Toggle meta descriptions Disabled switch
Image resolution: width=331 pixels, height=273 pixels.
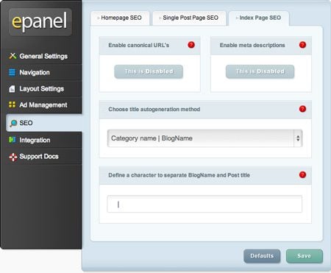[x=260, y=71]
